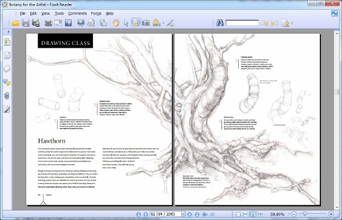Viewport: 342px width, 220px height.
Task: Click the highlighter pen icon
Action: 170,23
